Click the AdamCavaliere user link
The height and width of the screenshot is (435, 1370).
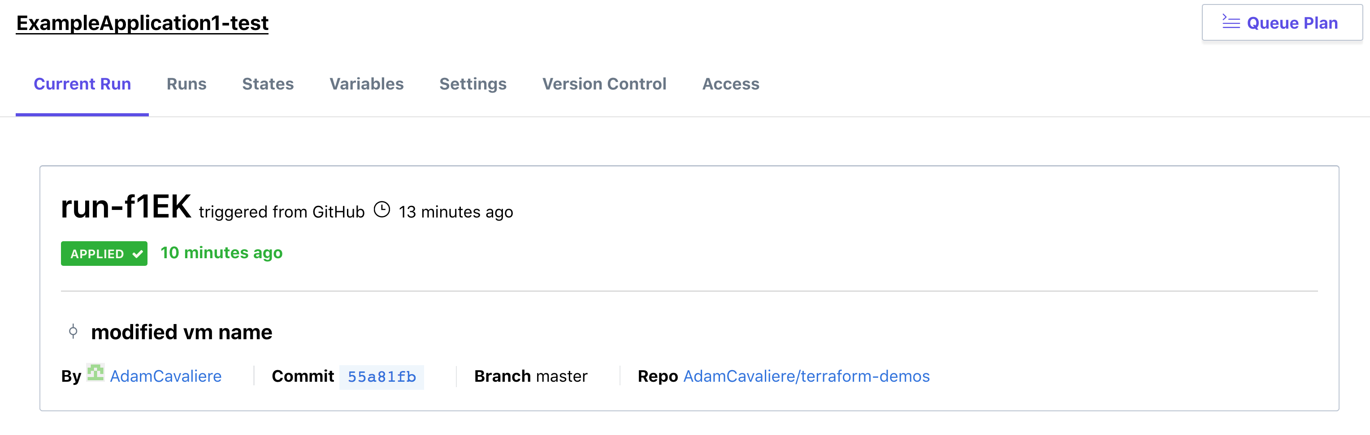click(166, 376)
